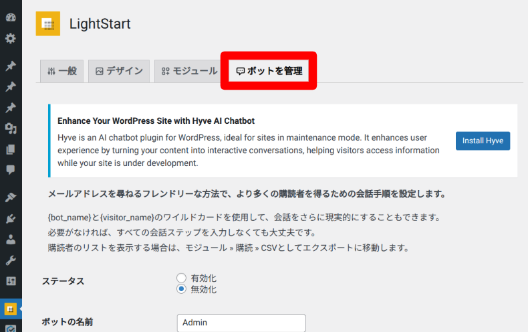Click the ステータス label
The image size is (528, 332).
[63, 281]
